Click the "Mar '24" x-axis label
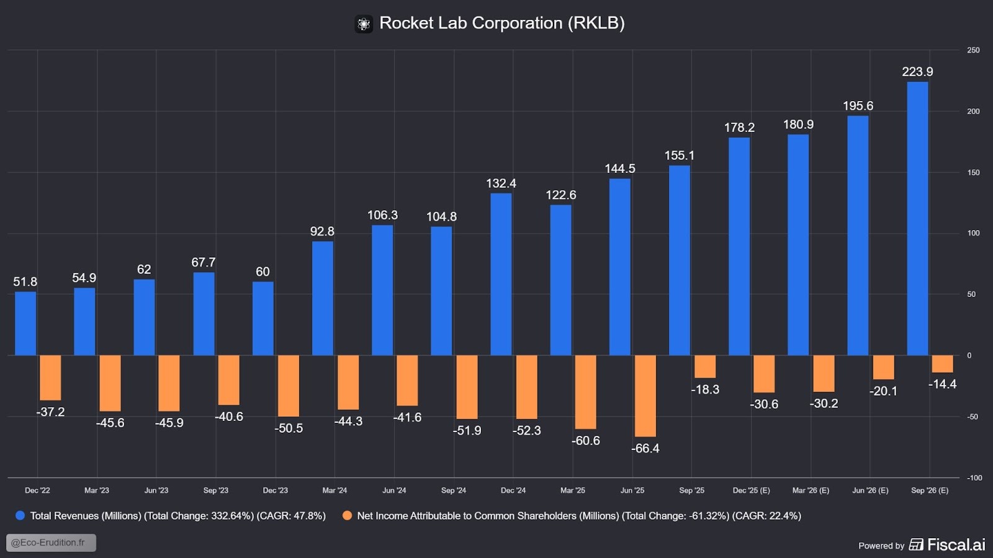This screenshot has height=558, width=993. coord(335,490)
